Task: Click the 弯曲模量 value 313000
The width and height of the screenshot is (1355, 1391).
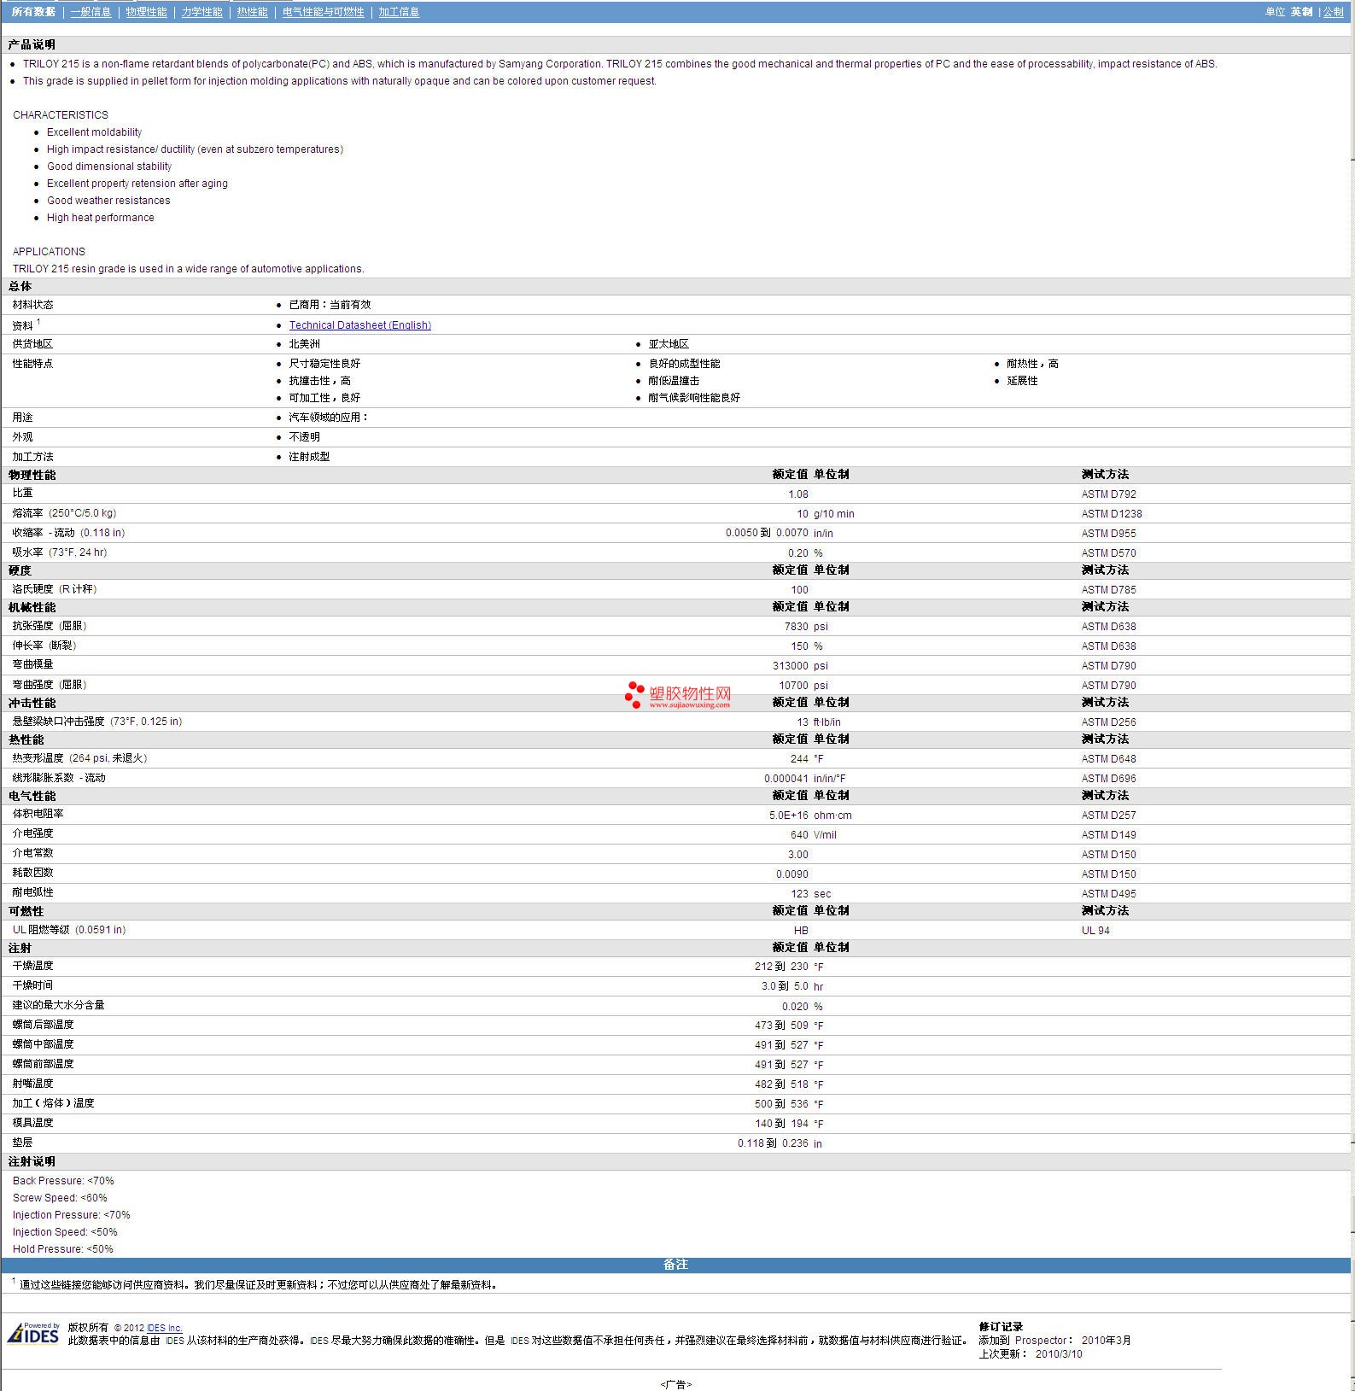Action: tap(790, 666)
